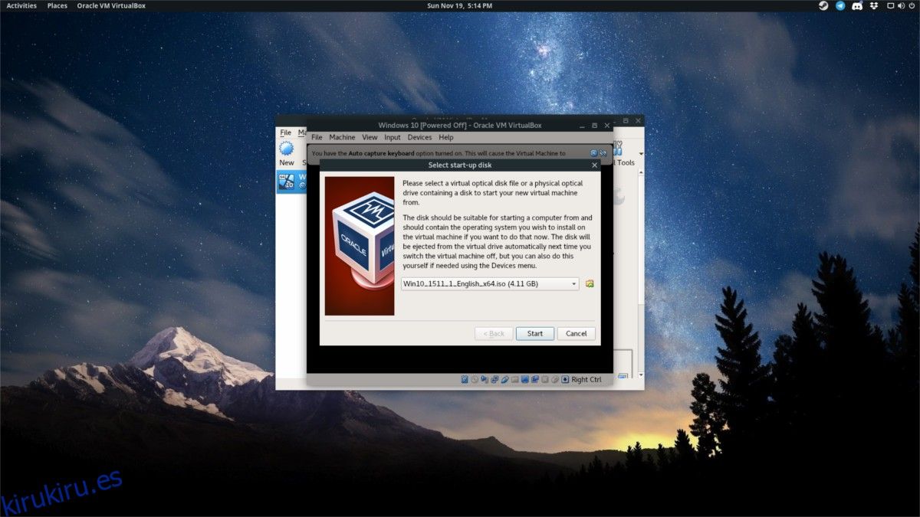Click the network adapter icon in status bar

coord(495,379)
